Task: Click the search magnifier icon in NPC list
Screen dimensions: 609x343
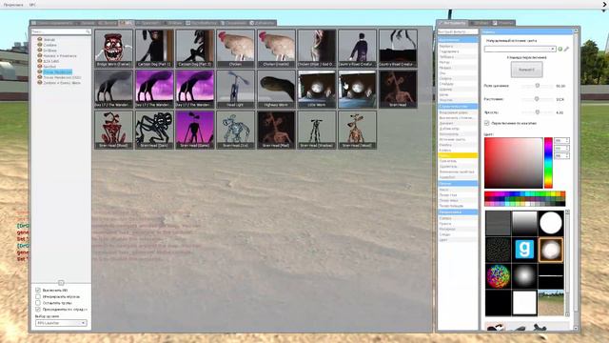Action: pyautogui.click(x=88, y=31)
